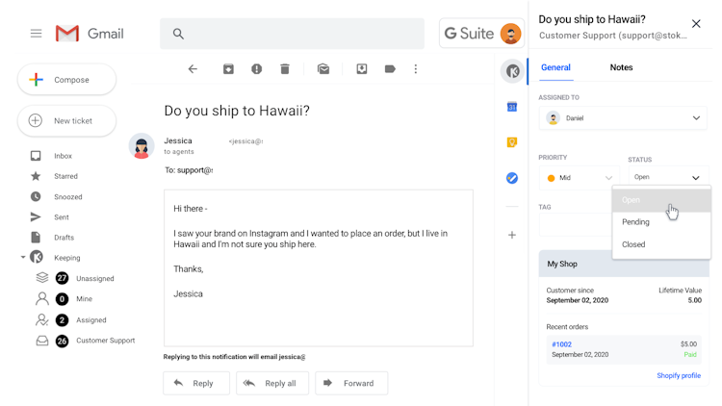Viewport: 722px width, 406px height.
Task: Open the Keeping add-on sidebar icon
Action: pos(513,71)
